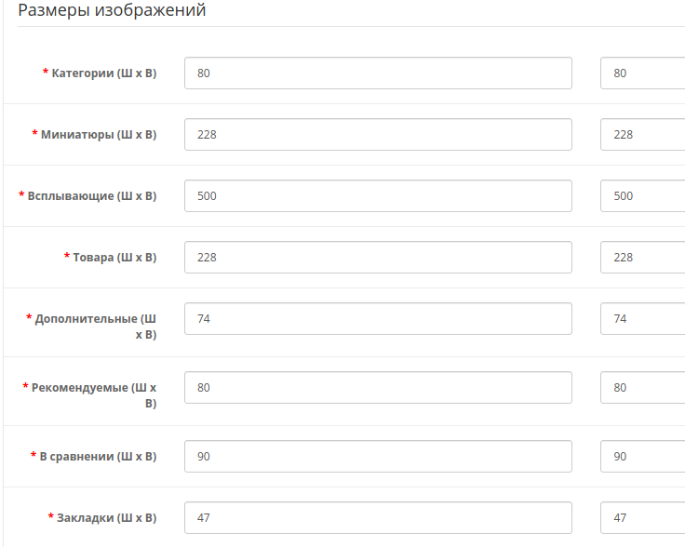Select the Товара width input field
Screen dimensions: 685x547
click(x=378, y=258)
